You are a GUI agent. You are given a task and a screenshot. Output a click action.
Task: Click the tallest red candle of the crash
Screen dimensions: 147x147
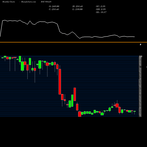(60, 82)
